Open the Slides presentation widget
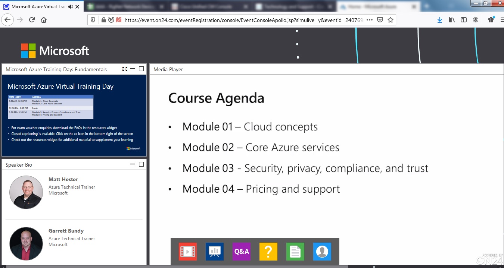The height and width of the screenshot is (268, 504). 214,252
